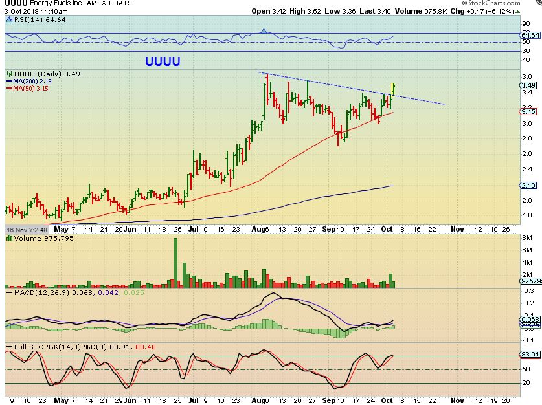The height and width of the screenshot is (405, 542).
Task: Click the 64.64 RSI value tag on right axis
Action: [x=530, y=35]
